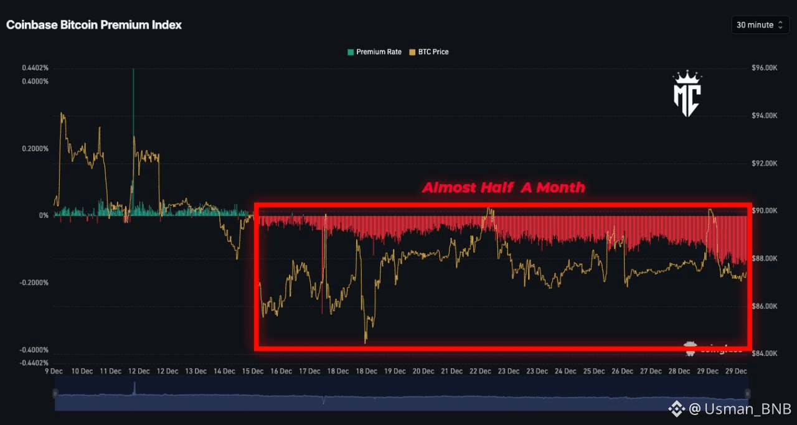Click the -0.2000% axis label
797x425 pixels.
pyautogui.click(x=34, y=283)
